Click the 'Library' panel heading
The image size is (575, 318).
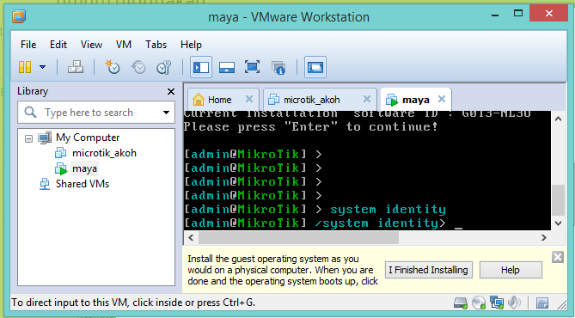point(33,91)
